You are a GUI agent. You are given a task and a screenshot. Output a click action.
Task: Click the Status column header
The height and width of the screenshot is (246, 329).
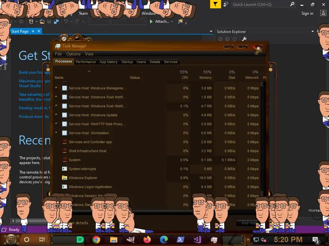[x=135, y=78]
